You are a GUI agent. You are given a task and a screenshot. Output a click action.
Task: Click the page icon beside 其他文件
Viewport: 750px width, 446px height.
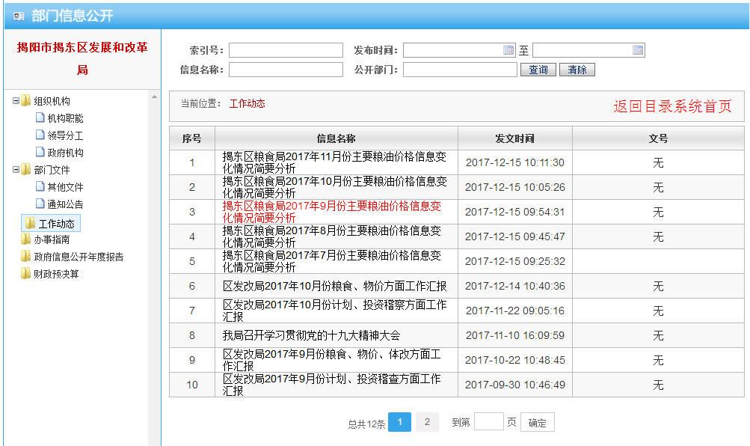coord(40,186)
